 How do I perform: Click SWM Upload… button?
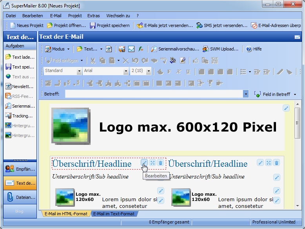[220, 49]
